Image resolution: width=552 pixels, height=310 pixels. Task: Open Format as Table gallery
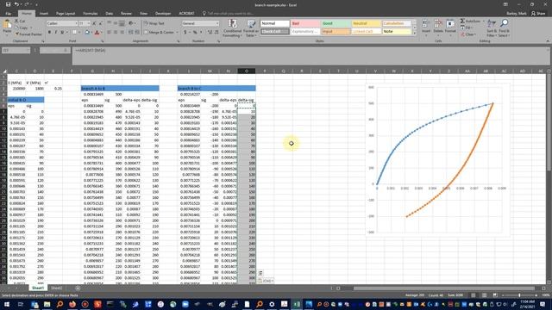click(251, 28)
